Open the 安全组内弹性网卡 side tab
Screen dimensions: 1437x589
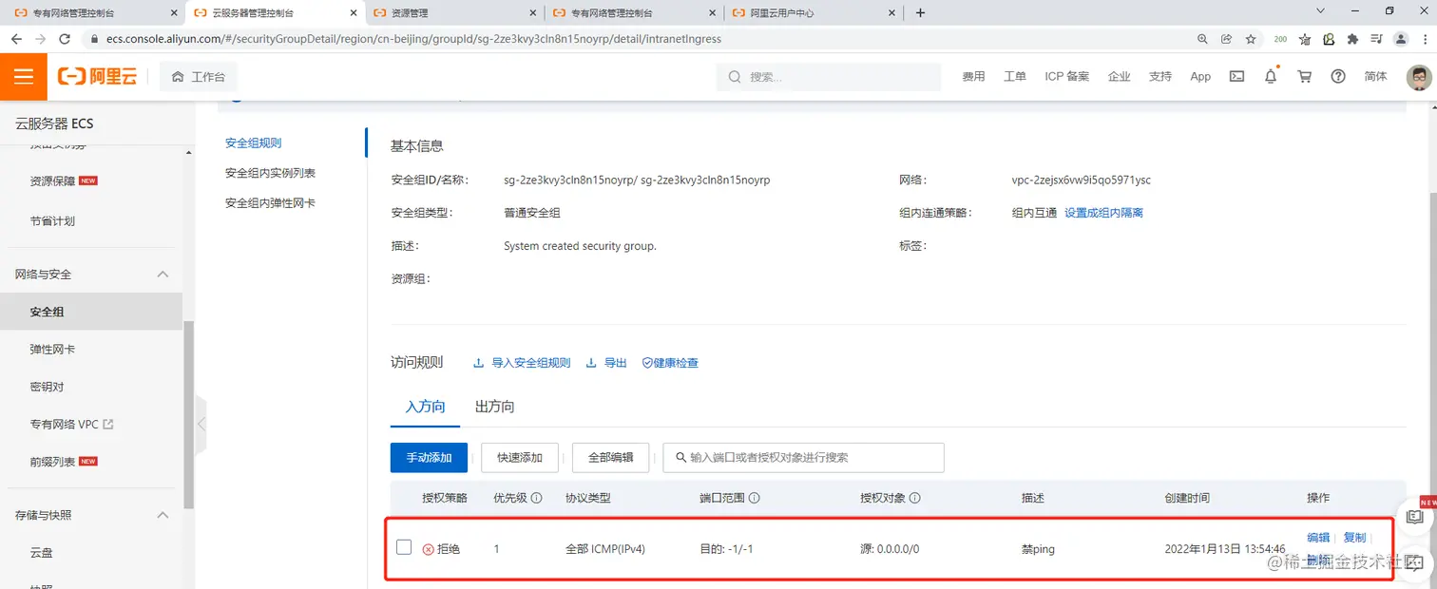(x=270, y=203)
